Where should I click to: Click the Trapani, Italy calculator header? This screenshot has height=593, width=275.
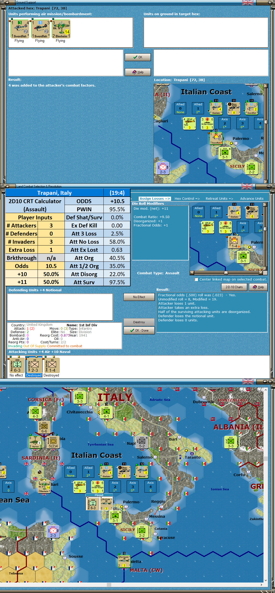click(54, 193)
